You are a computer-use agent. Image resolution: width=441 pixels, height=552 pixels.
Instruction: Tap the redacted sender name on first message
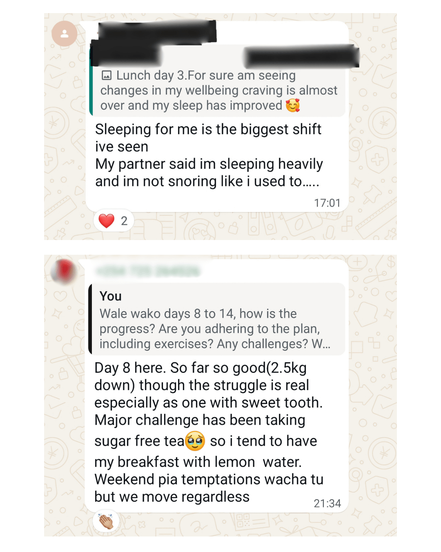pos(157,32)
